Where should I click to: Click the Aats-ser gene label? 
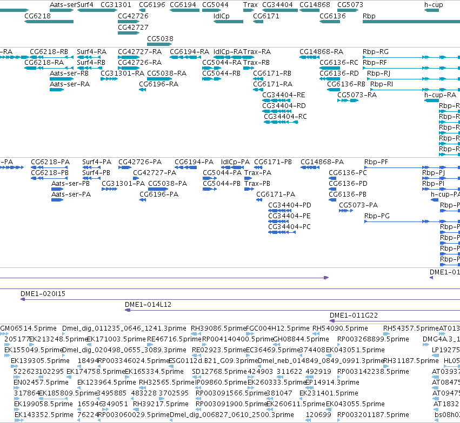tap(63, 5)
